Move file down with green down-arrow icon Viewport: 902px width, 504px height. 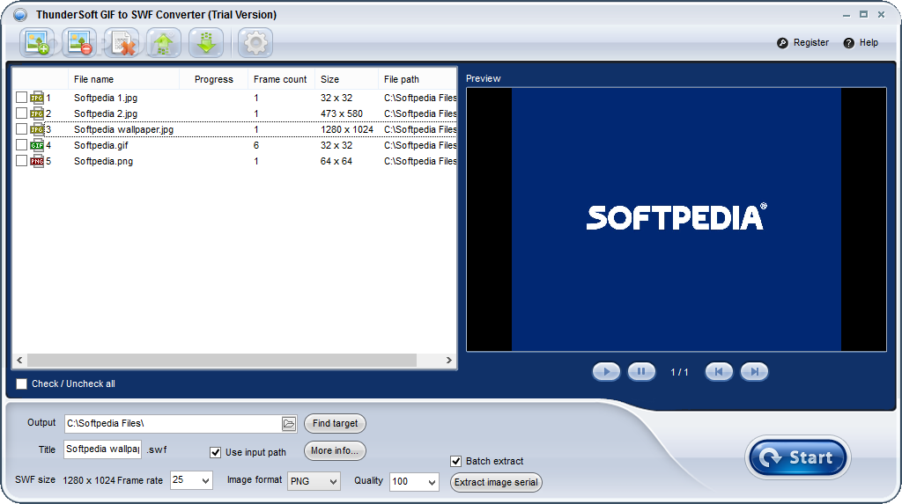[206, 42]
